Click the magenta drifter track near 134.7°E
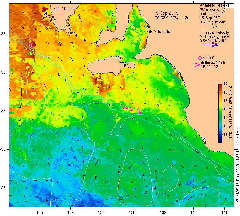Image resolution: width=240 pixels, height=216 pixels. point(31,44)
